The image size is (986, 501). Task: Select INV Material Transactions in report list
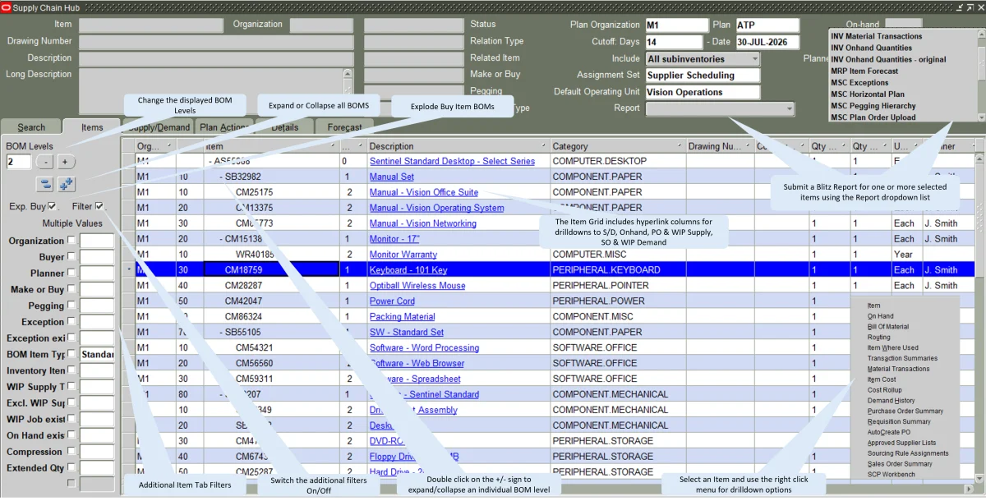(x=877, y=36)
